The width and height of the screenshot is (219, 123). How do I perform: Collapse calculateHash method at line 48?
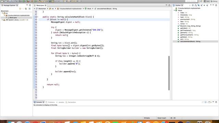click(38, 17)
